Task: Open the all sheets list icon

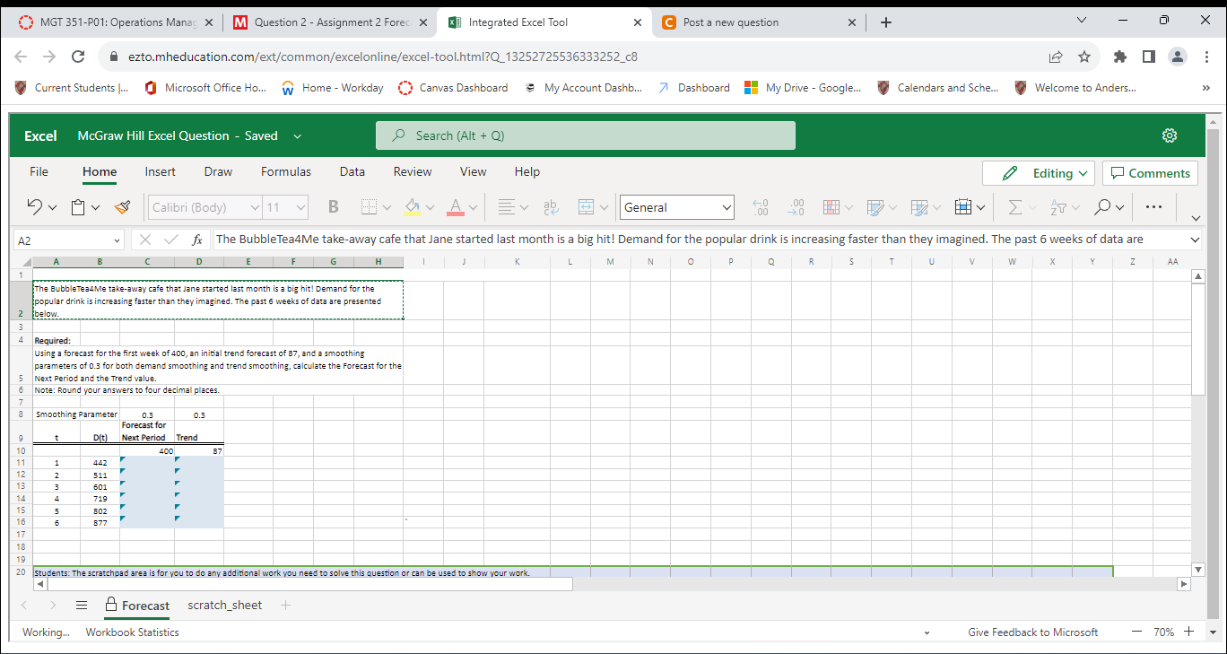Action: (x=82, y=605)
